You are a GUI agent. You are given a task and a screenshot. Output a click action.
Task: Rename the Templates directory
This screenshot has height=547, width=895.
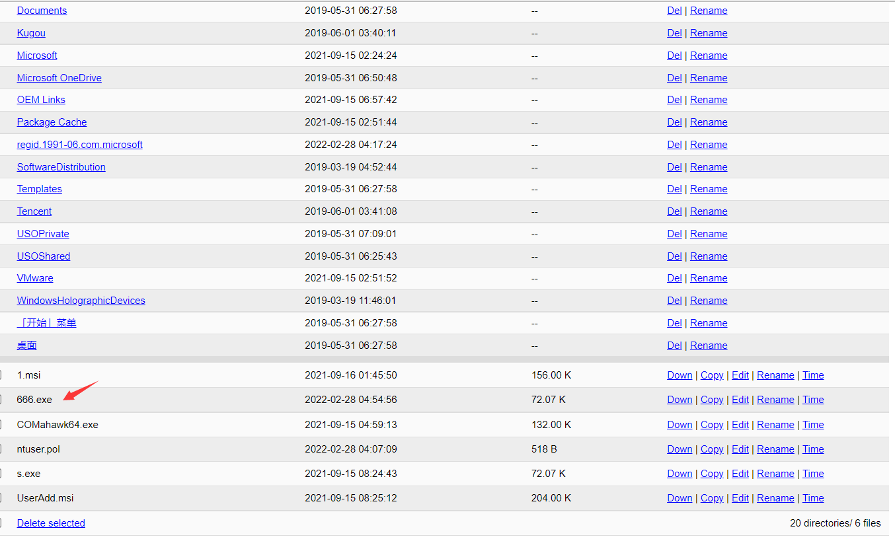pyautogui.click(x=709, y=189)
